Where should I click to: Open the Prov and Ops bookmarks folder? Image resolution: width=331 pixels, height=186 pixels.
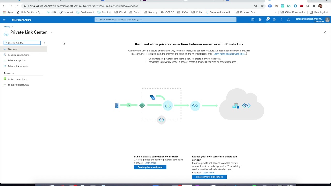click(x=245, y=12)
